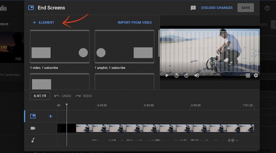This screenshot has width=276, height=153.
Task: Choose the partially visible third template
Action: coord(60,82)
